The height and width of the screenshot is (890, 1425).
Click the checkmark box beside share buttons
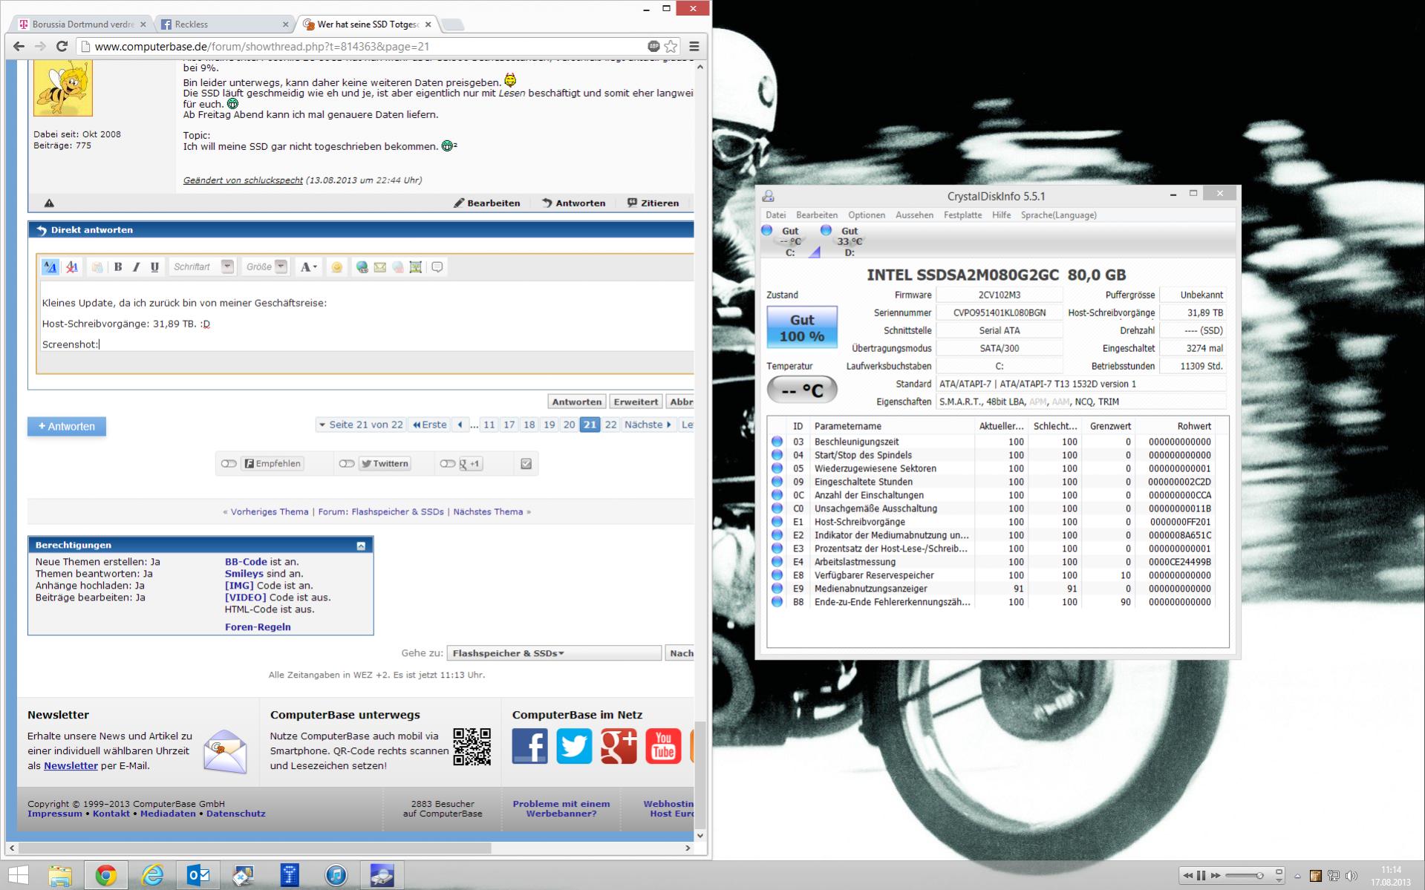[526, 464]
